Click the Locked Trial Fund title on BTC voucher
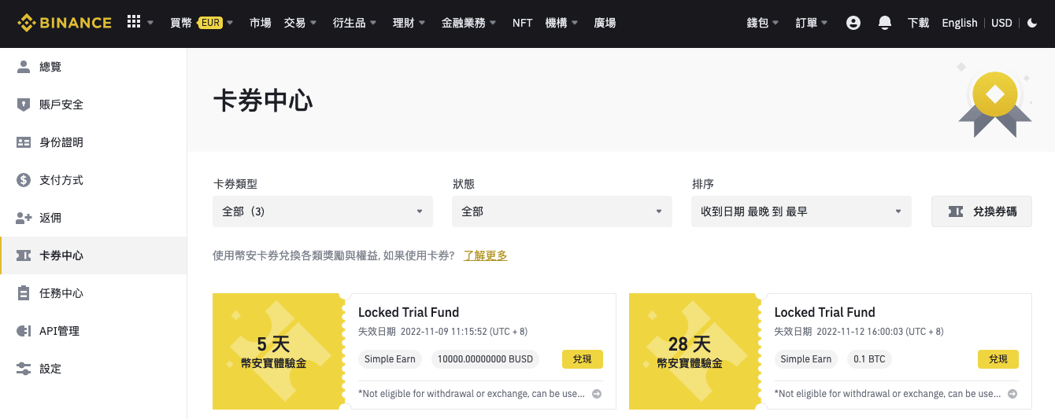 click(x=824, y=312)
